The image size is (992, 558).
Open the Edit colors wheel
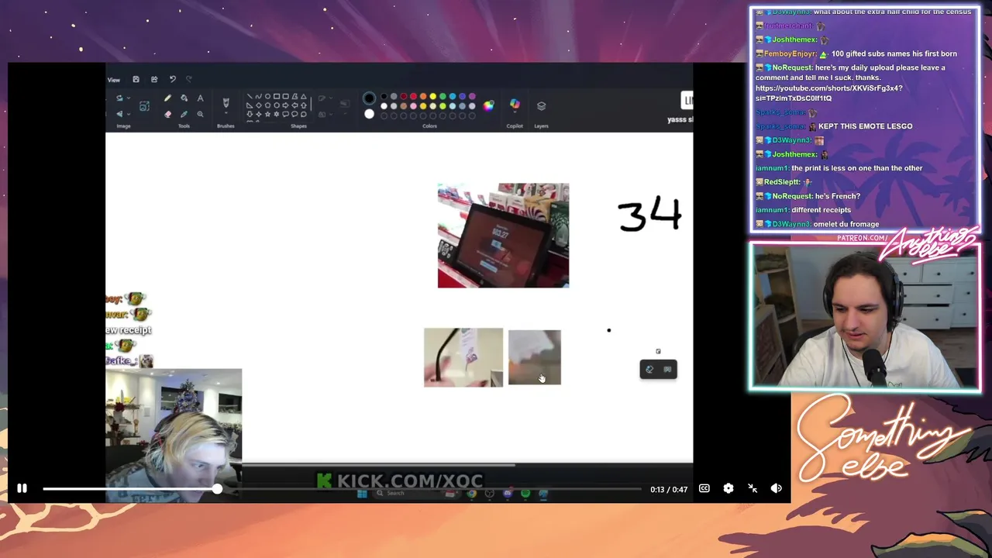coord(488,106)
